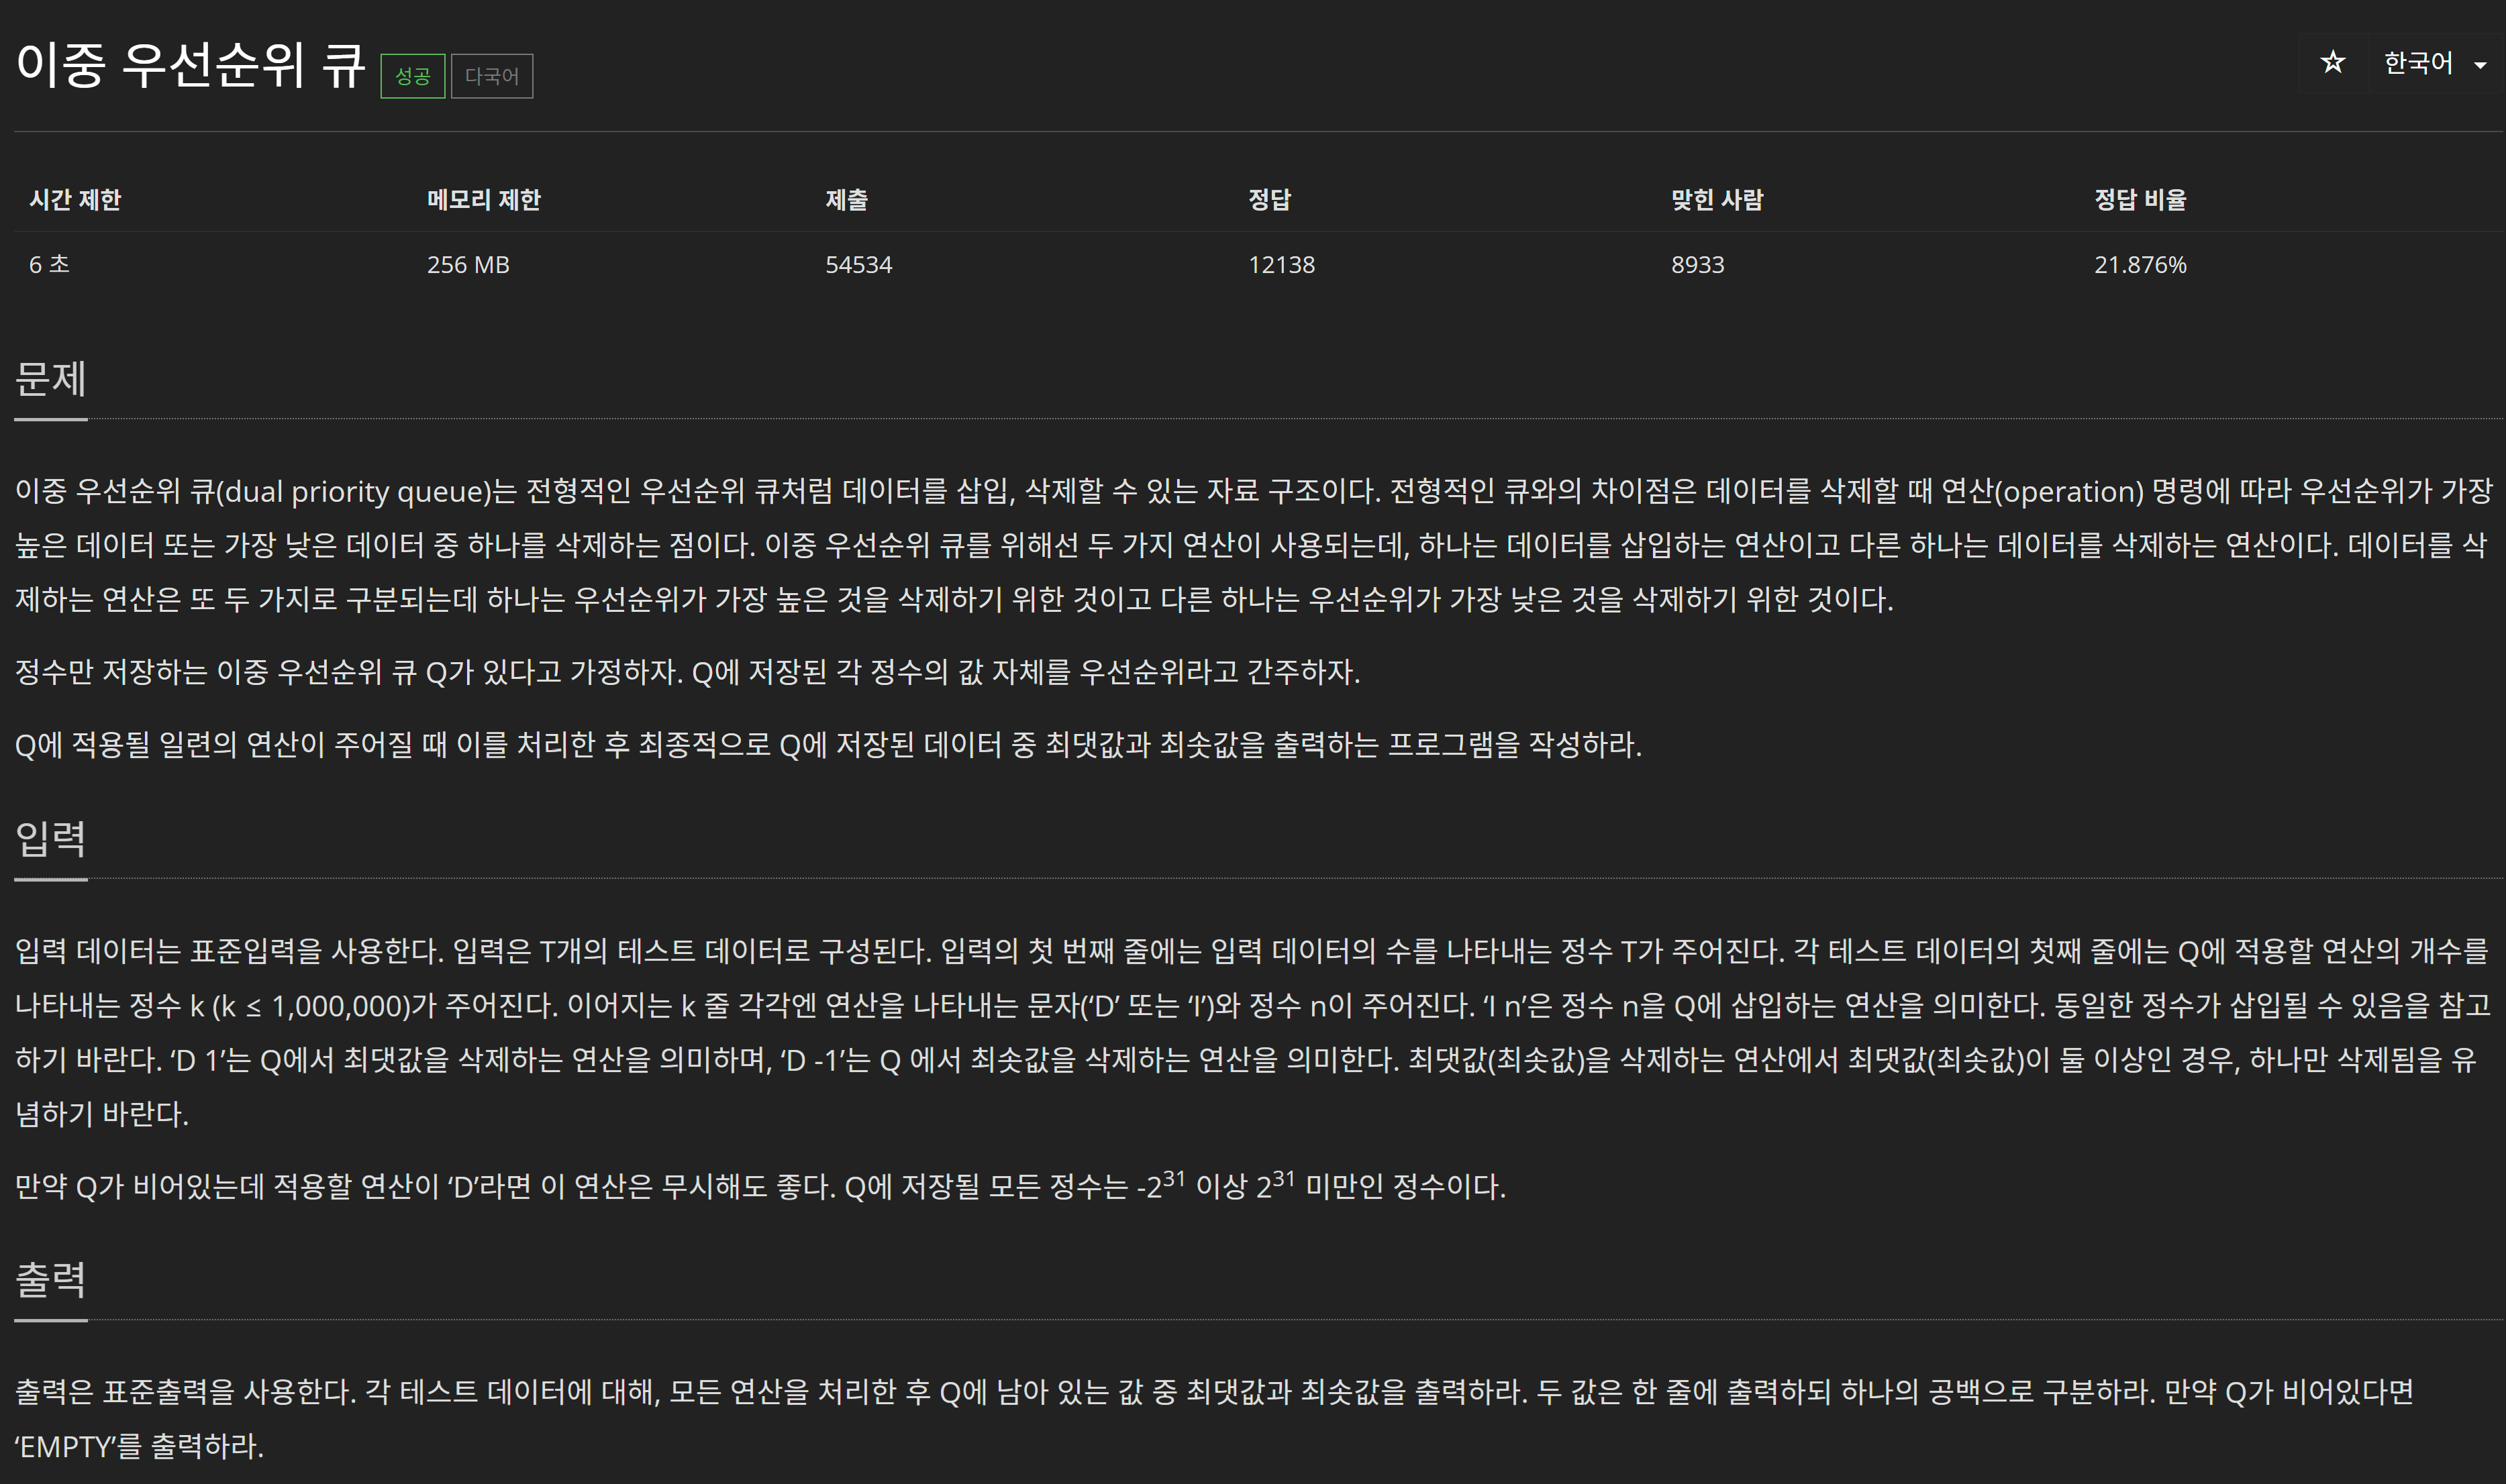Open the 한국어 language dropdown
Viewport: 2506px width, 1484px height.
(2434, 63)
